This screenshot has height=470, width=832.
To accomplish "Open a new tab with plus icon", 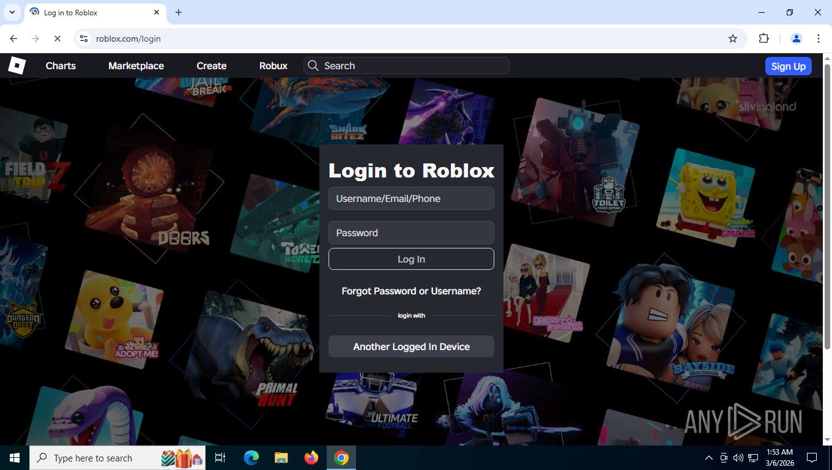I will (179, 12).
